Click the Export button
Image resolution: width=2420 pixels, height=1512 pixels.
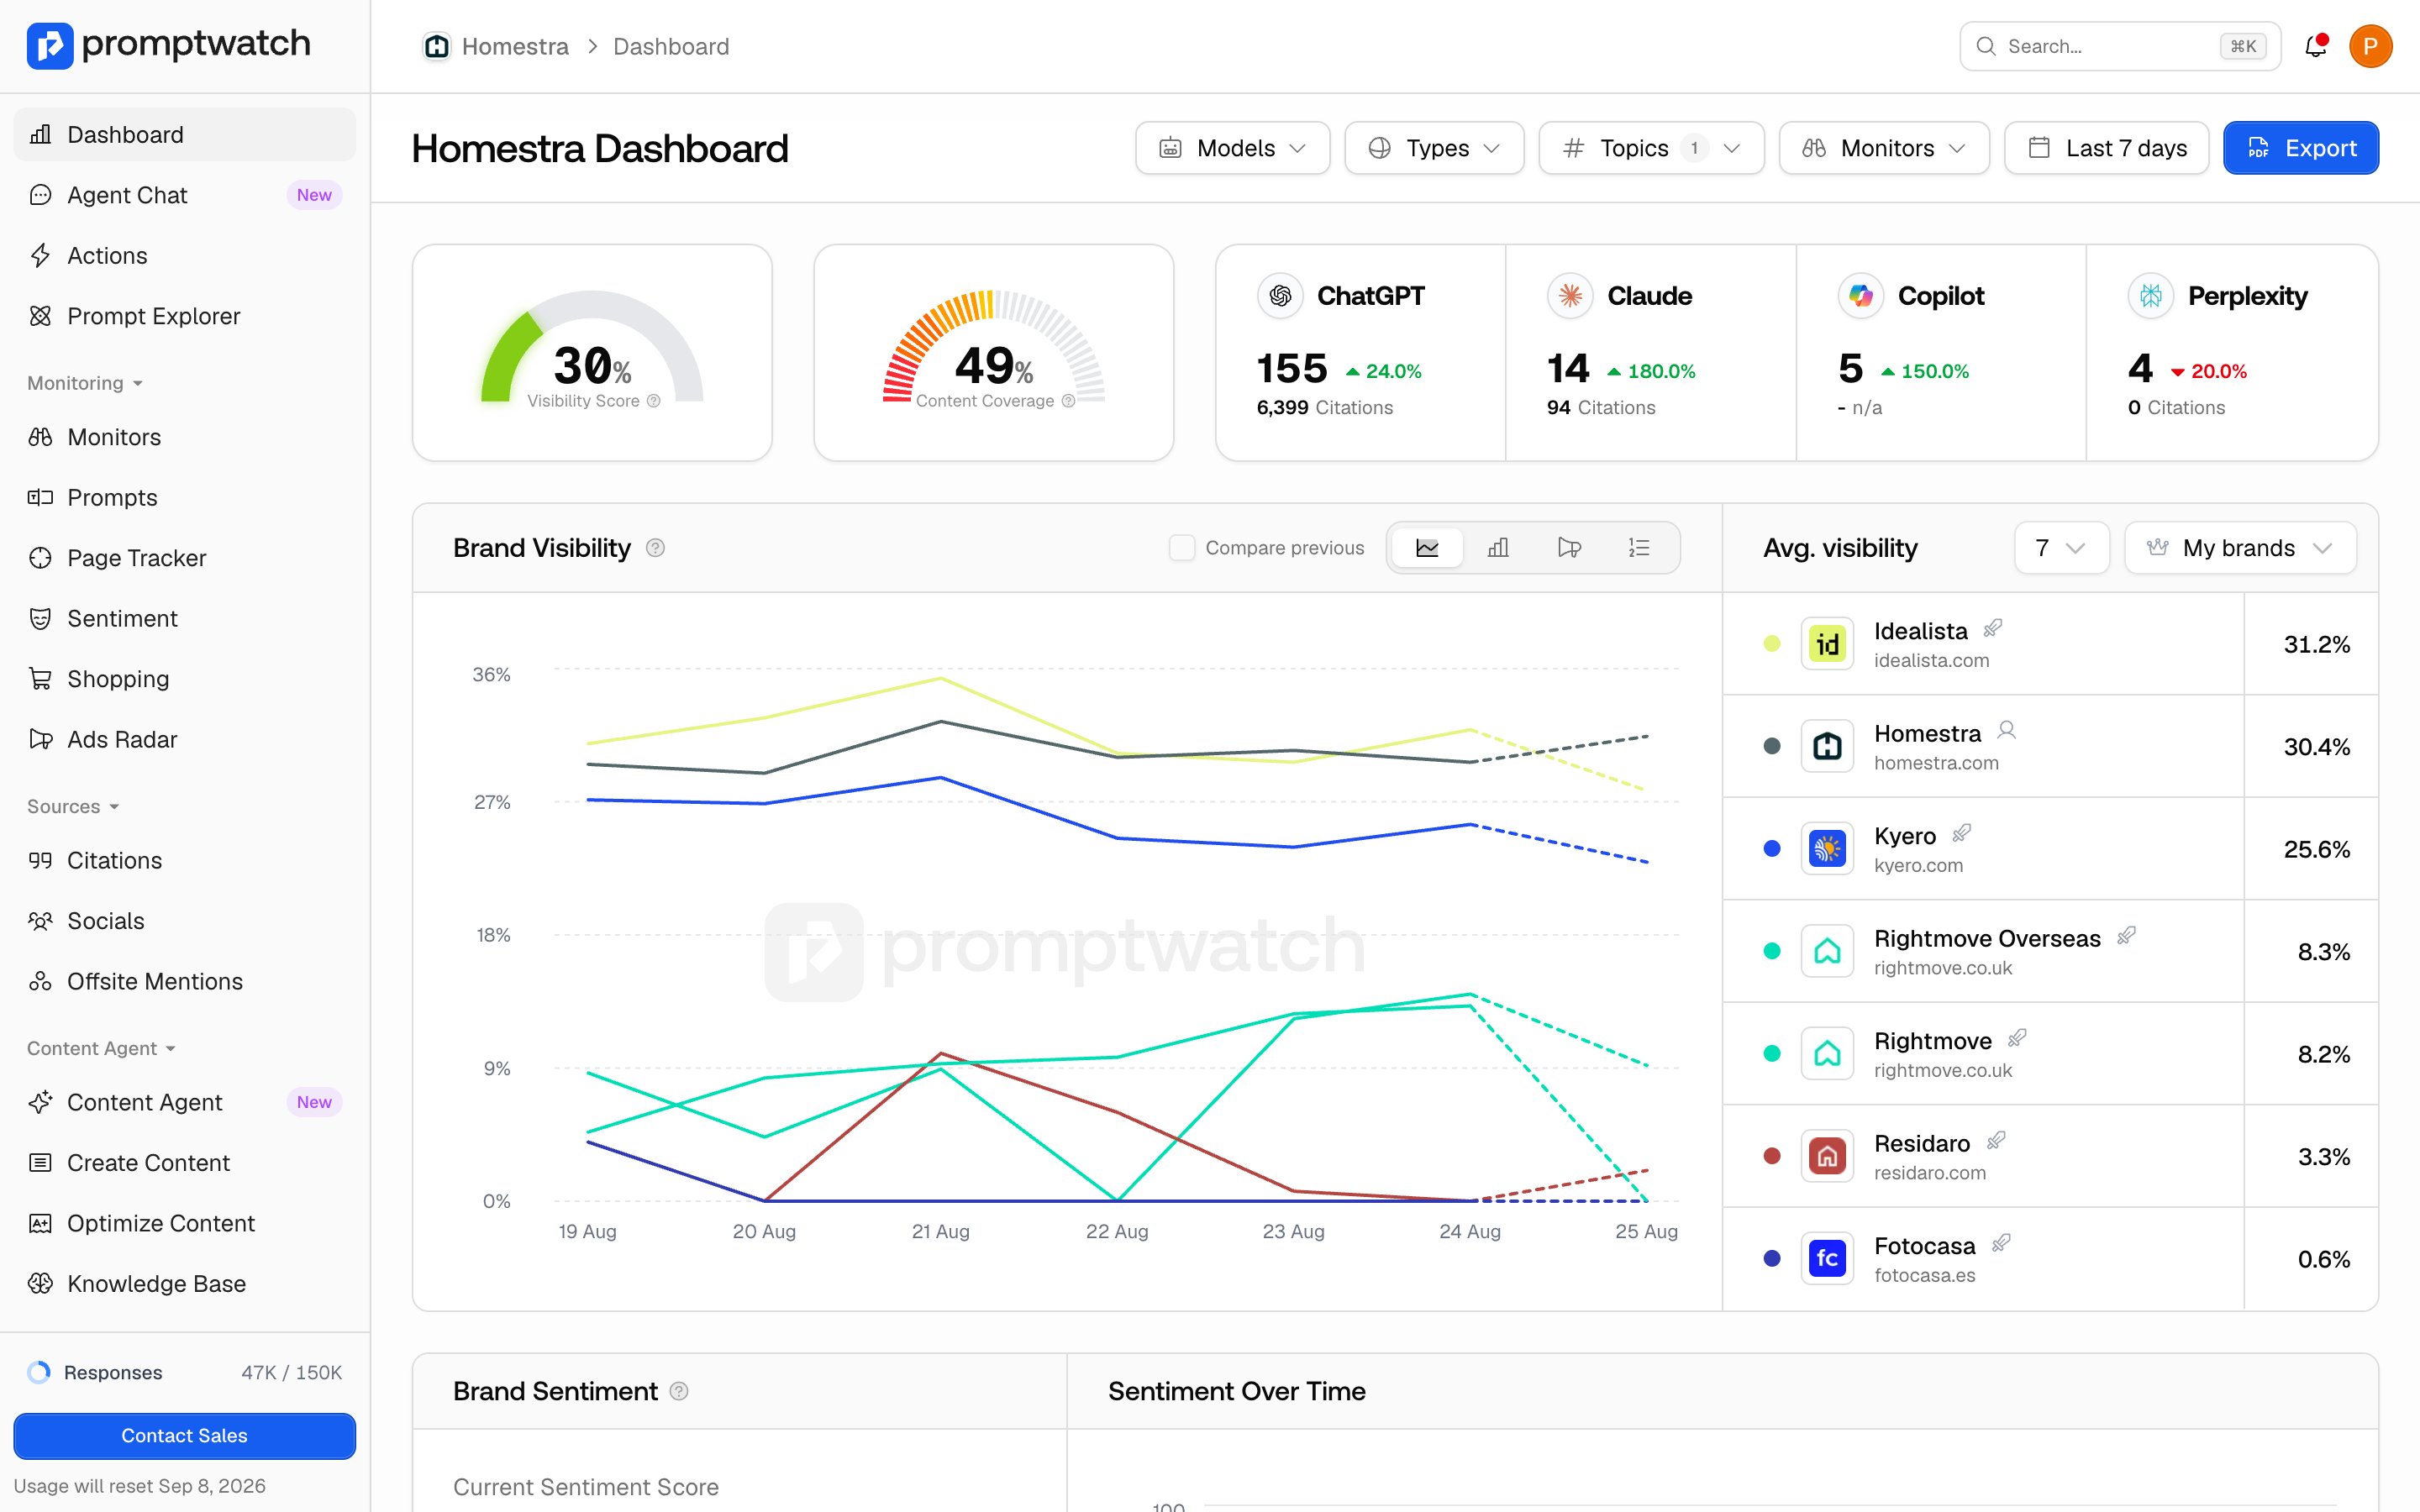2301,148
